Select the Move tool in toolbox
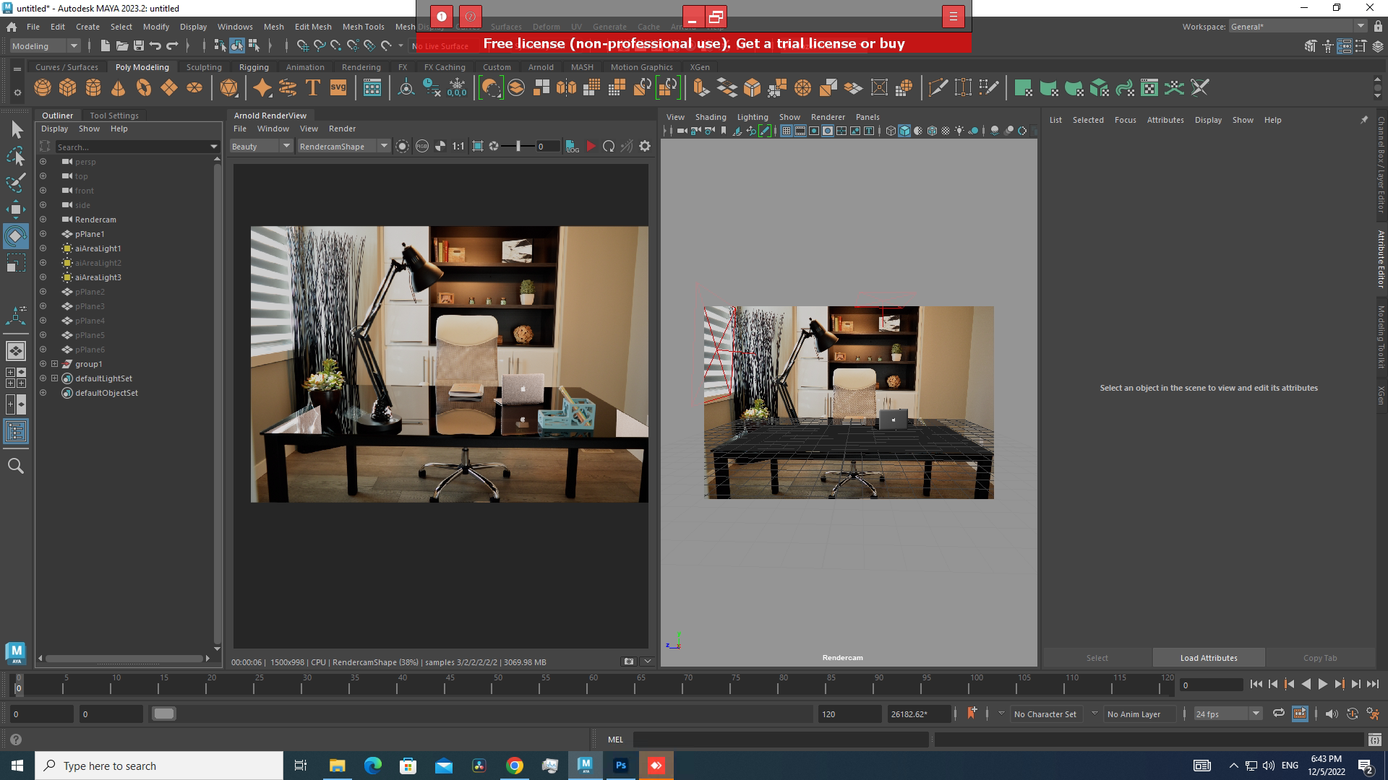The image size is (1388, 780). point(16,210)
